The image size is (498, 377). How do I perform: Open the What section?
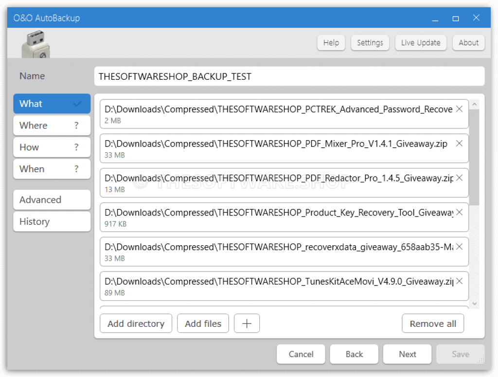[52, 104]
